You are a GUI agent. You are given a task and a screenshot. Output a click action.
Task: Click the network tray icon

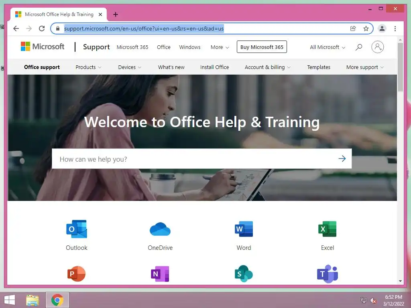point(363,300)
